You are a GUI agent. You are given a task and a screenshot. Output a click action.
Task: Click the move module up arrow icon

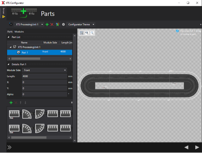click(21, 102)
